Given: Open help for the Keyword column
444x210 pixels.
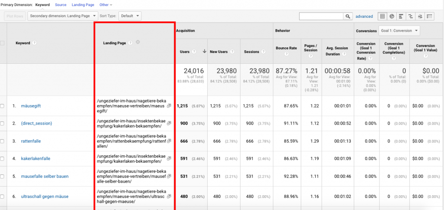Looking at the screenshot, I should click(x=34, y=43).
